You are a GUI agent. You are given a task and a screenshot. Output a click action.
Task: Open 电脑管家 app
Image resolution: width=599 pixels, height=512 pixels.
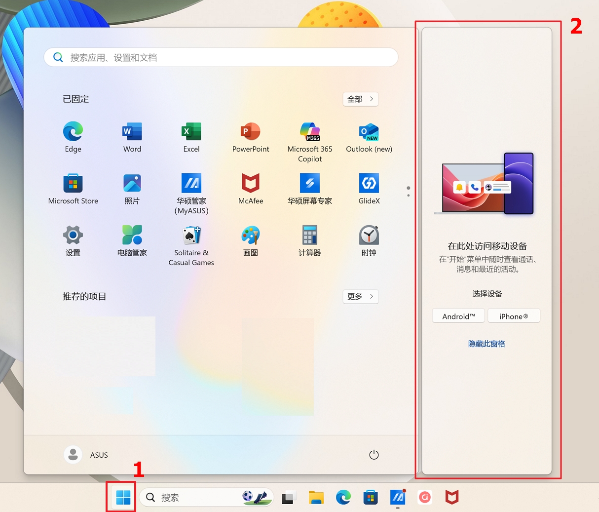[132, 241]
